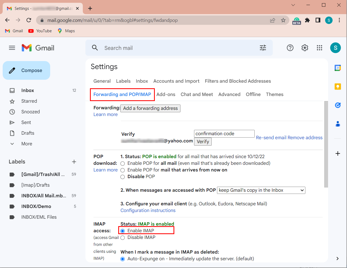The height and width of the screenshot is (268, 347).
Task: Click the Gmail logo
Action: [38, 48]
